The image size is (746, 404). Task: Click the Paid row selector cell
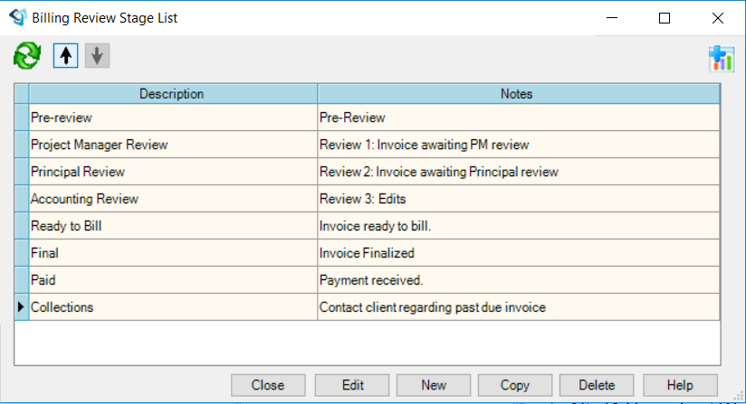(x=22, y=280)
